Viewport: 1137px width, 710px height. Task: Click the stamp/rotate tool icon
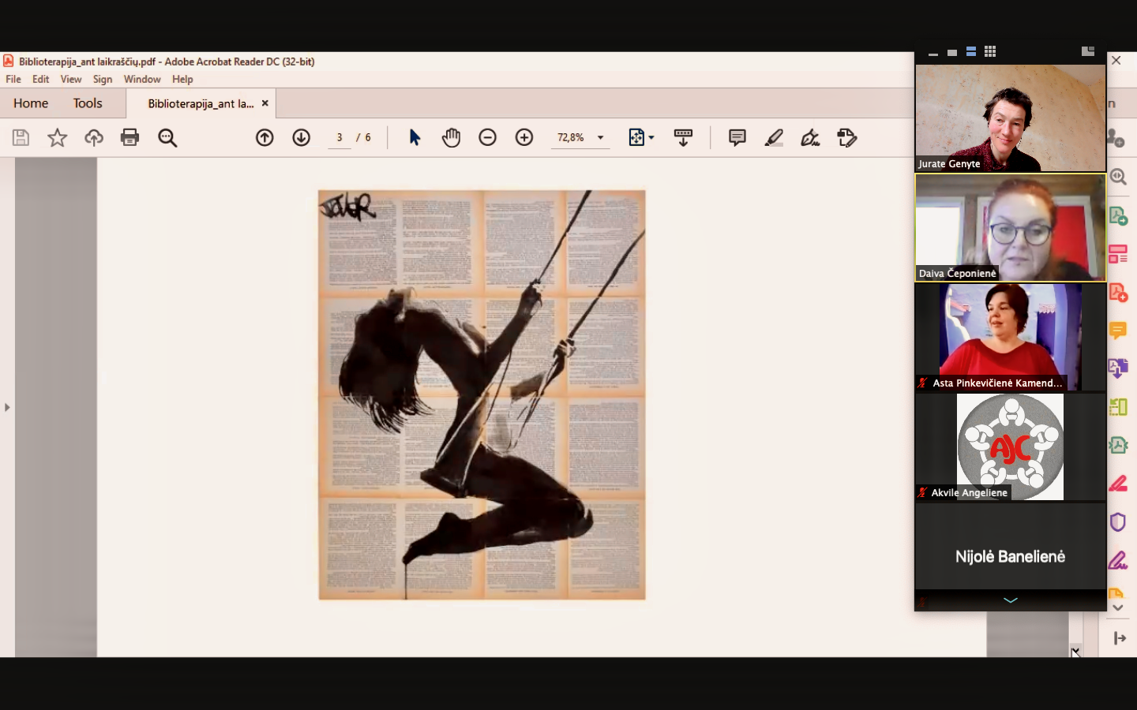pos(847,138)
